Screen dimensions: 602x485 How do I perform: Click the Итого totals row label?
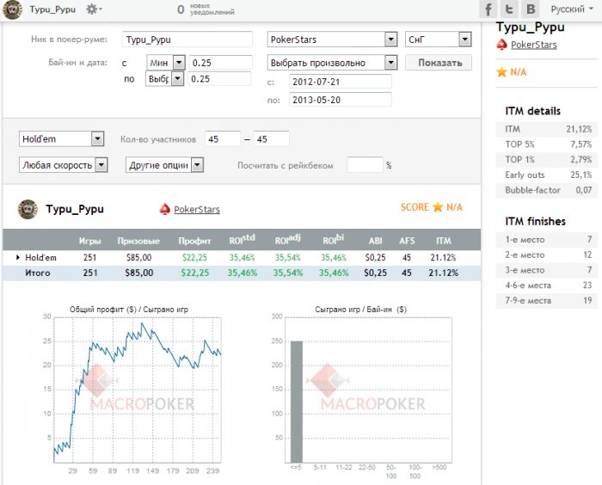[x=38, y=273]
